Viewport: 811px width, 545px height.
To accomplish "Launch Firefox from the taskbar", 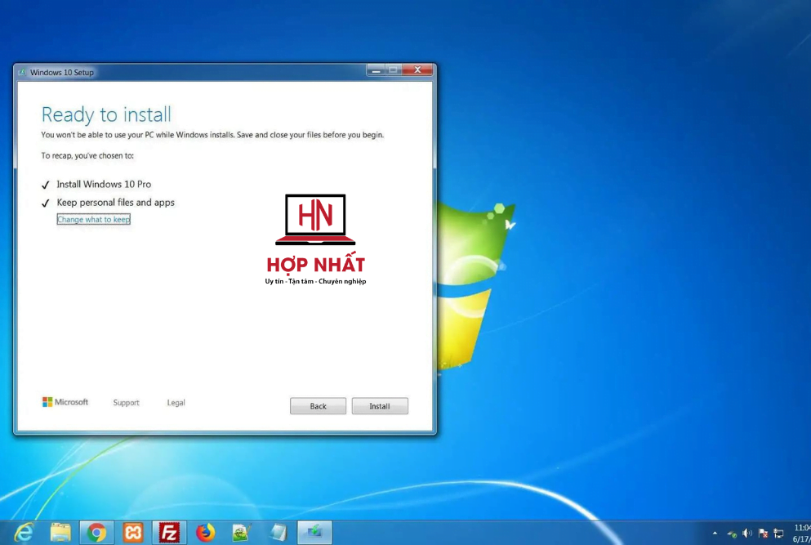I will coord(206,533).
